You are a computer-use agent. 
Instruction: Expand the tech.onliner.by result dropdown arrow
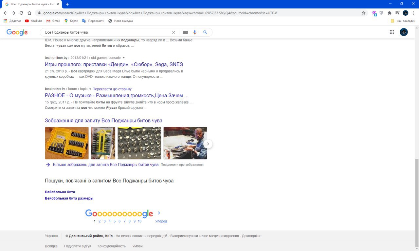(x=124, y=58)
